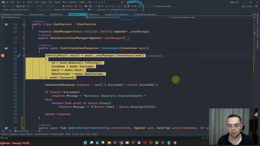Screen dimensions: 260x146
Task: Open the View menu
Action: pyautogui.click(x=18, y=2)
